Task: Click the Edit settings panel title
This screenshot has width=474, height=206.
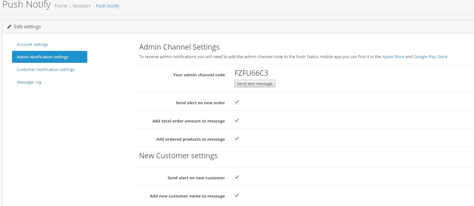Action: coord(28,27)
